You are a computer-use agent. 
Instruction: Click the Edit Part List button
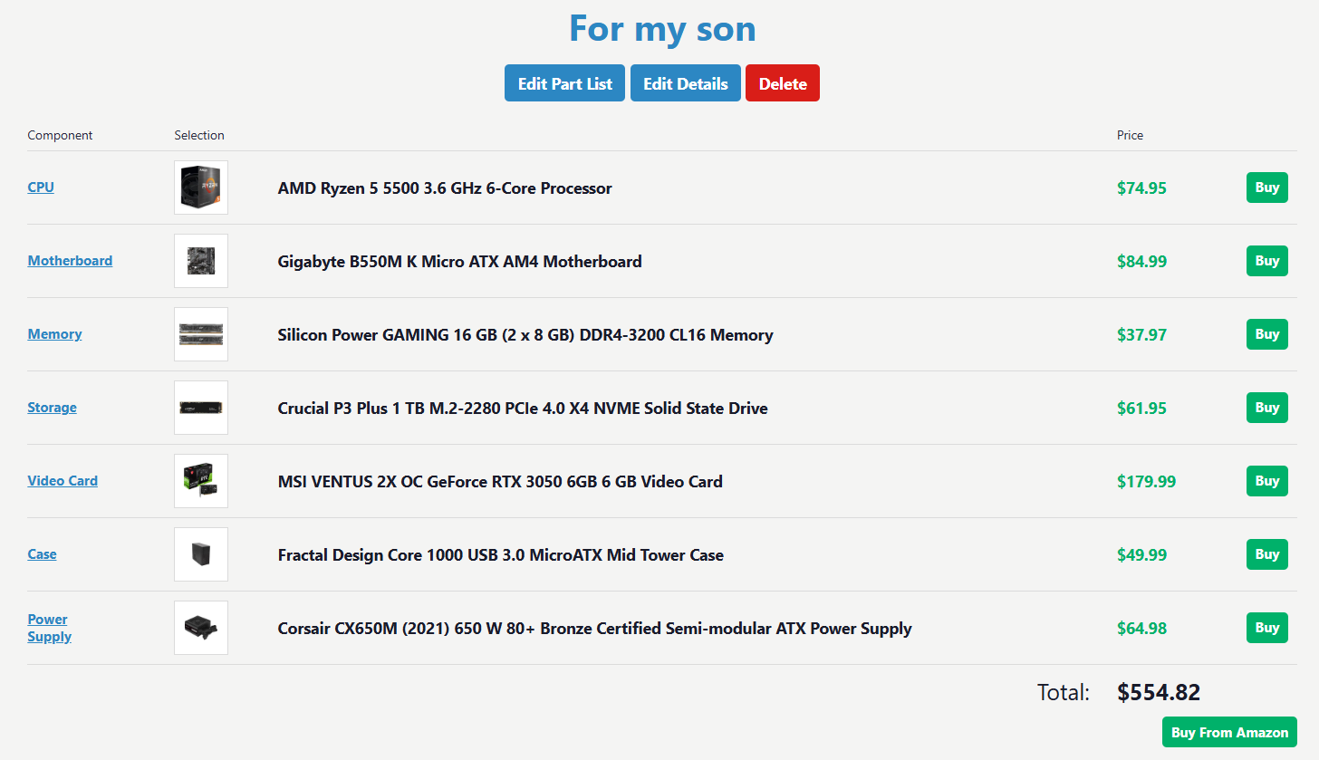[x=564, y=83]
